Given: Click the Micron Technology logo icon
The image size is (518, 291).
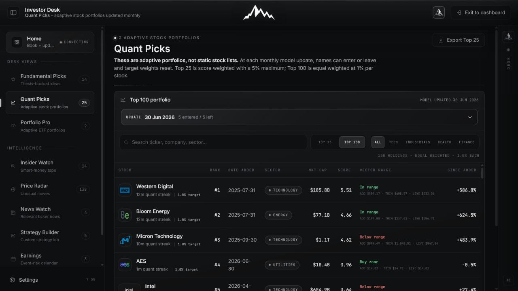Looking at the screenshot, I should click(125, 240).
